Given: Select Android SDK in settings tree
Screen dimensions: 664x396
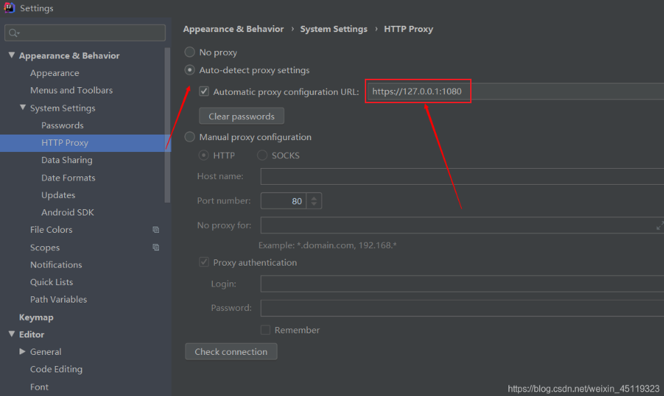Looking at the screenshot, I should pos(67,213).
